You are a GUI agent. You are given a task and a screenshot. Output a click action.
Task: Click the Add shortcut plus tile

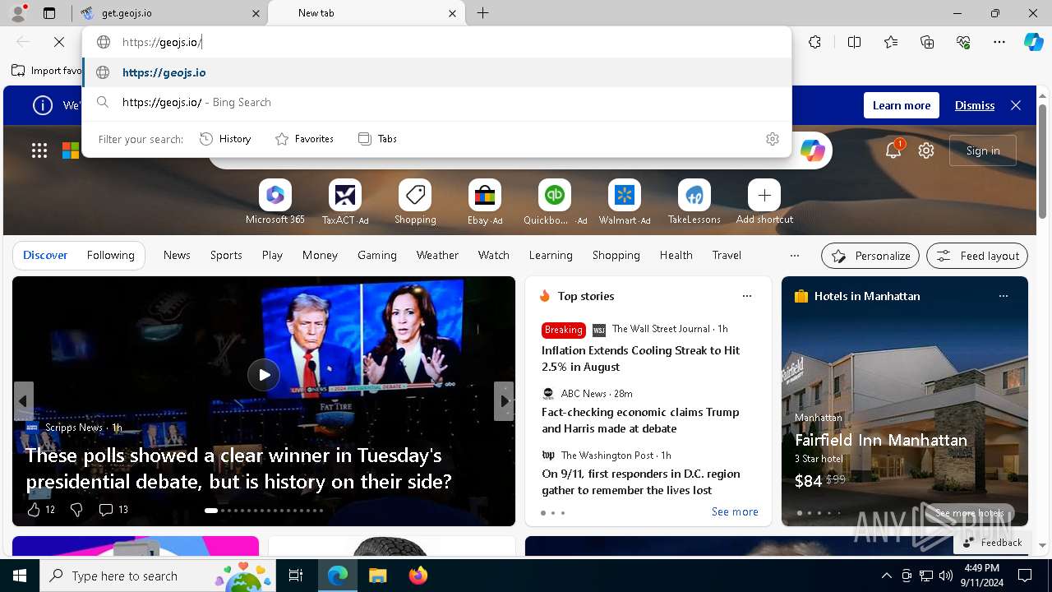[764, 202]
